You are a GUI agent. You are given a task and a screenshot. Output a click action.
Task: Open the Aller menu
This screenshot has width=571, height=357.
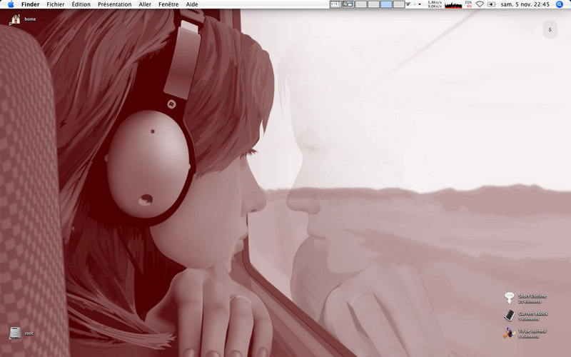(x=145, y=4)
